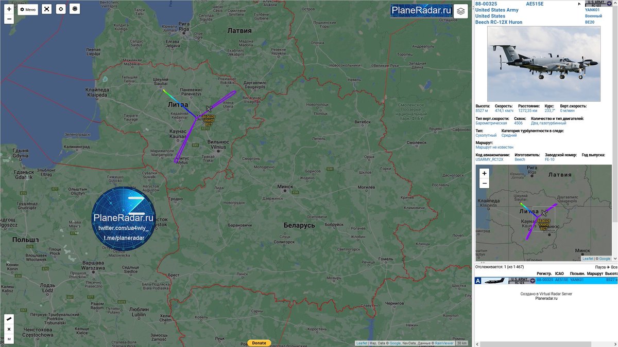This screenshot has width=618, height=347.
Task: Click callsign YANK01 in header
Action: [x=592, y=10]
